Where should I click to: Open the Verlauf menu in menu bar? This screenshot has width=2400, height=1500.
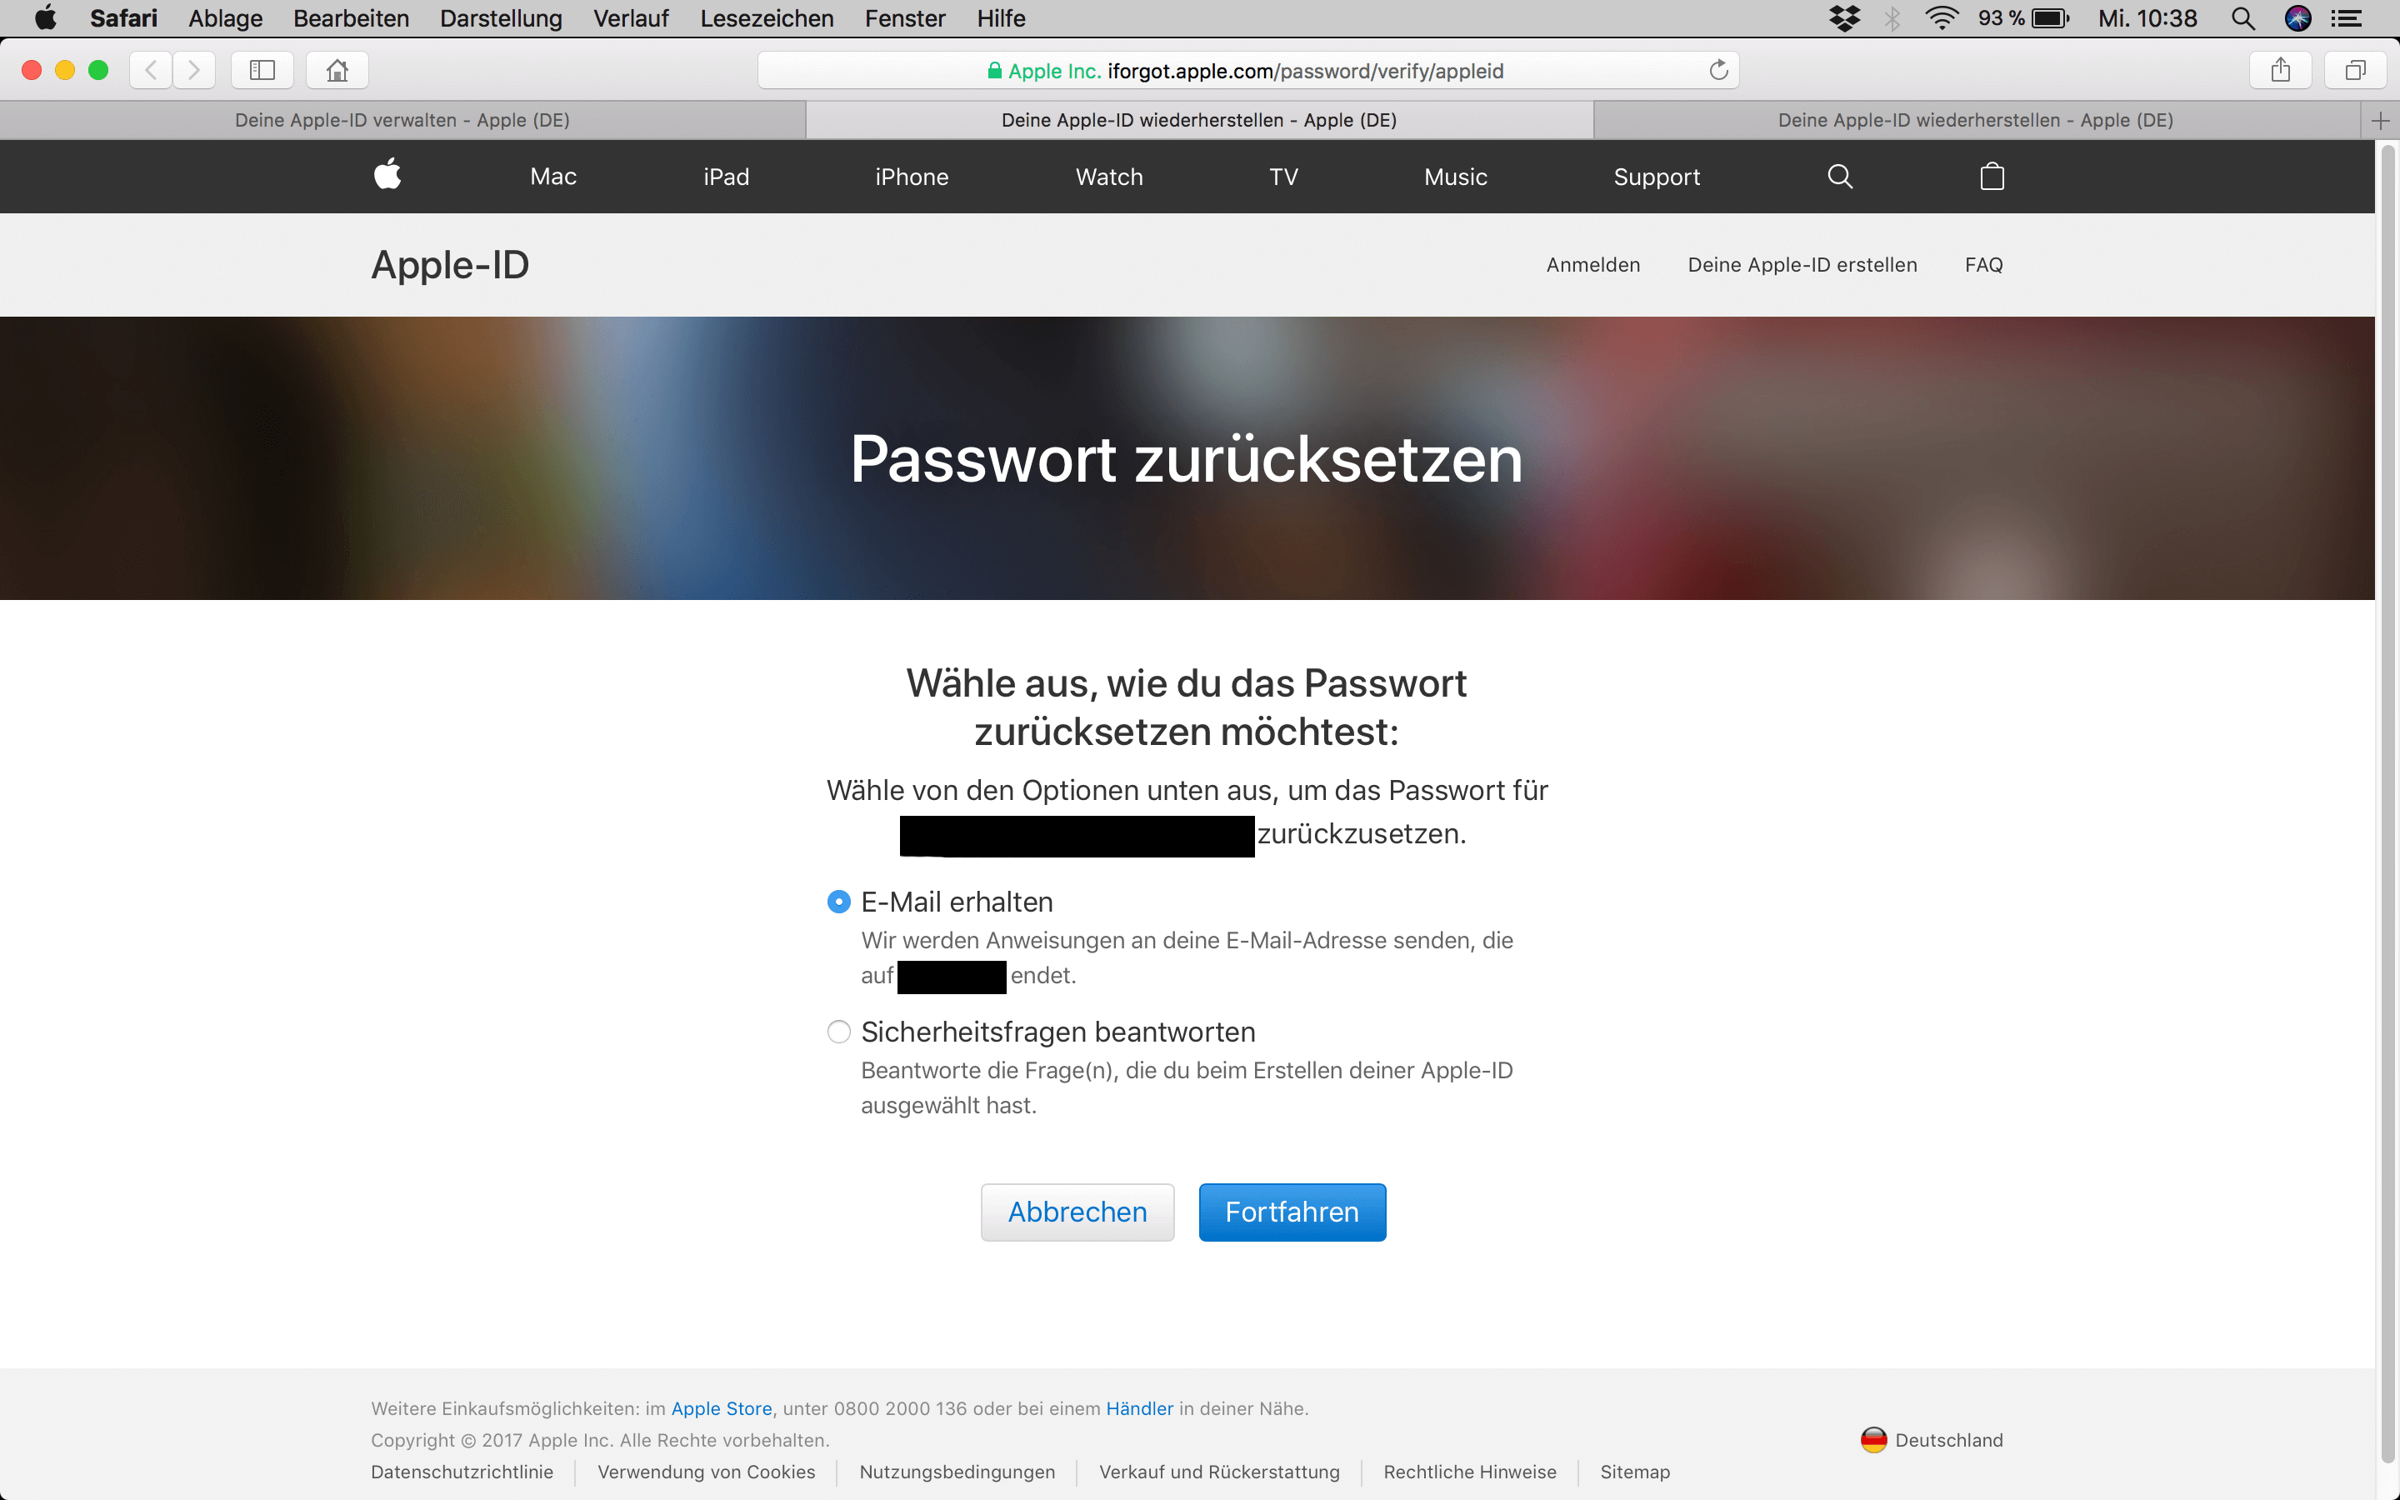pos(631,17)
